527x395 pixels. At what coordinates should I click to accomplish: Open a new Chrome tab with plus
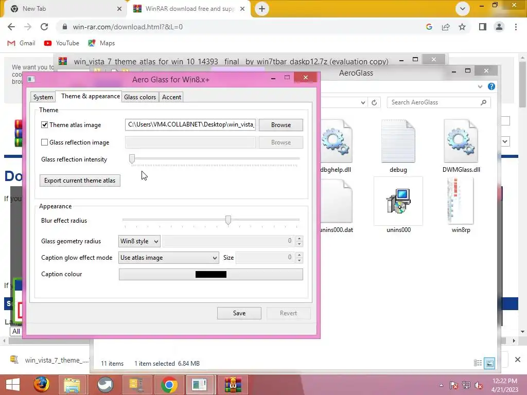pyautogui.click(x=262, y=9)
